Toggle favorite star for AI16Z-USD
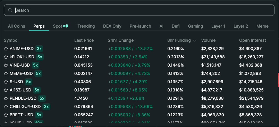279x127 pixels. [6, 90]
